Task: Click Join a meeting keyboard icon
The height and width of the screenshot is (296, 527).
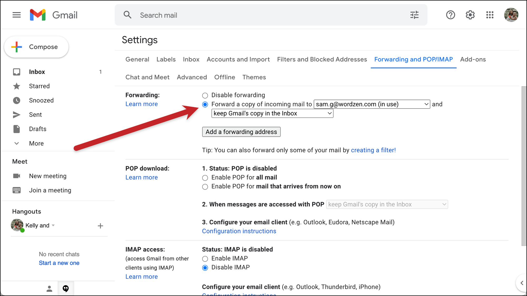Action: (x=17, y=190)
